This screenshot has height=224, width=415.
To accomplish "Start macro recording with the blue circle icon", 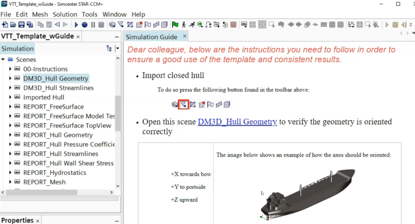I will (x=85, y=25).
